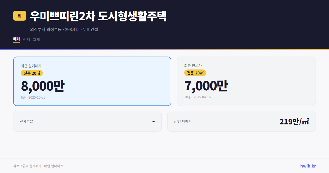
Task: Open the hwik.kr link
Action: click(x=308, y=166)
